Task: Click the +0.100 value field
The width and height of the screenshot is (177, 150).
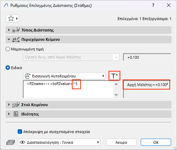Action: tap(147, 57)
